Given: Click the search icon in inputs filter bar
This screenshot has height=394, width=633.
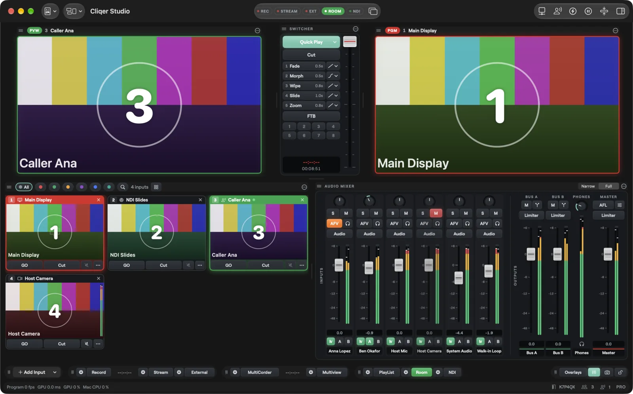Looking at the screenshot, I should 123,187.
